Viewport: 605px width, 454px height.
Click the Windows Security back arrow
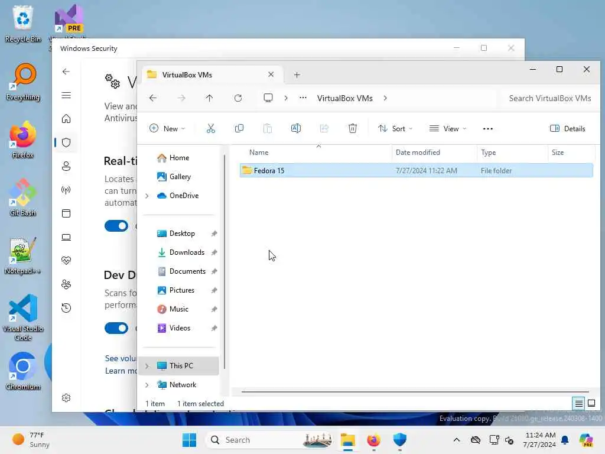click(x=66, y=72)
